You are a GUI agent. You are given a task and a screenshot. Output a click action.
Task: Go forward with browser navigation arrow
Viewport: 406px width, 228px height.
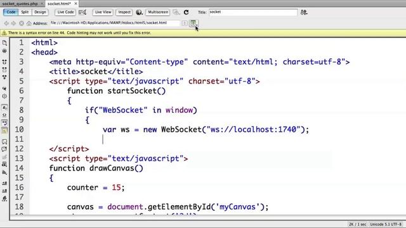click(x=13, y=23)
